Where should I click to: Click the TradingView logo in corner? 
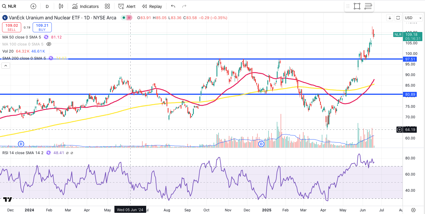click(8, 199)
